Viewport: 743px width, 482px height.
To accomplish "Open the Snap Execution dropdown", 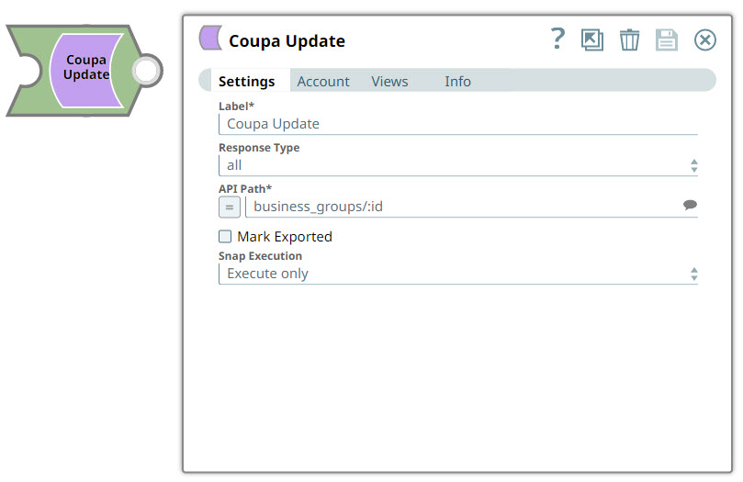I will 457,274.
